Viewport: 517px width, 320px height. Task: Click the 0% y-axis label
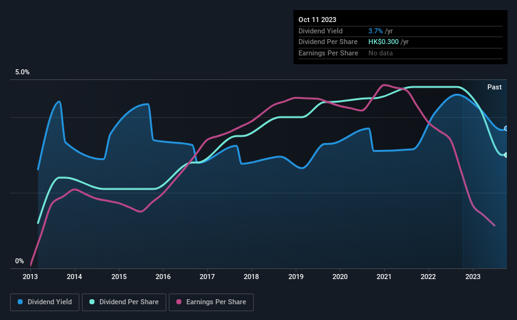(x=20, y=261)
